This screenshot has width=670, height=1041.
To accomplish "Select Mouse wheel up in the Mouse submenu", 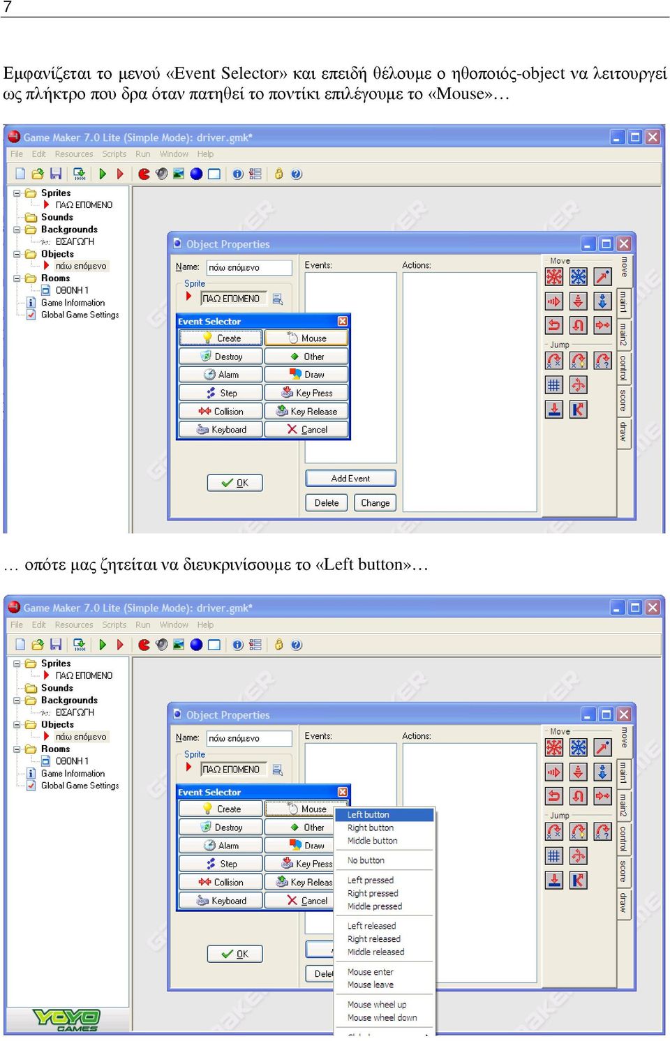I will pos(385,1004).
